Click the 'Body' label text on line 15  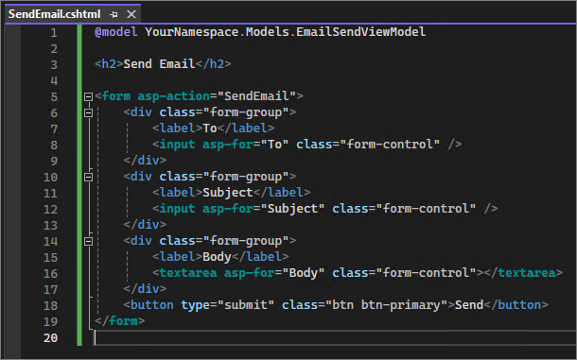tap(218, 257)
